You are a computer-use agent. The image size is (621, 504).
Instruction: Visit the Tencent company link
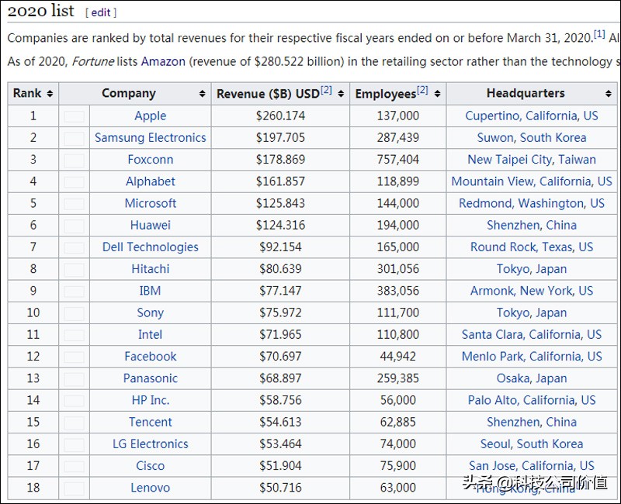coord(150,423)
